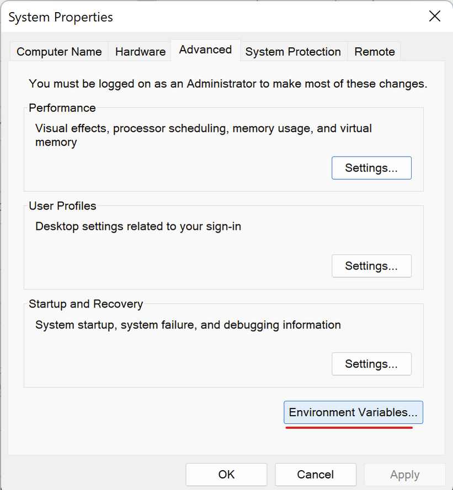Open User Profiles Settings button
Viewport: 453px width, 490px height.
371,266
